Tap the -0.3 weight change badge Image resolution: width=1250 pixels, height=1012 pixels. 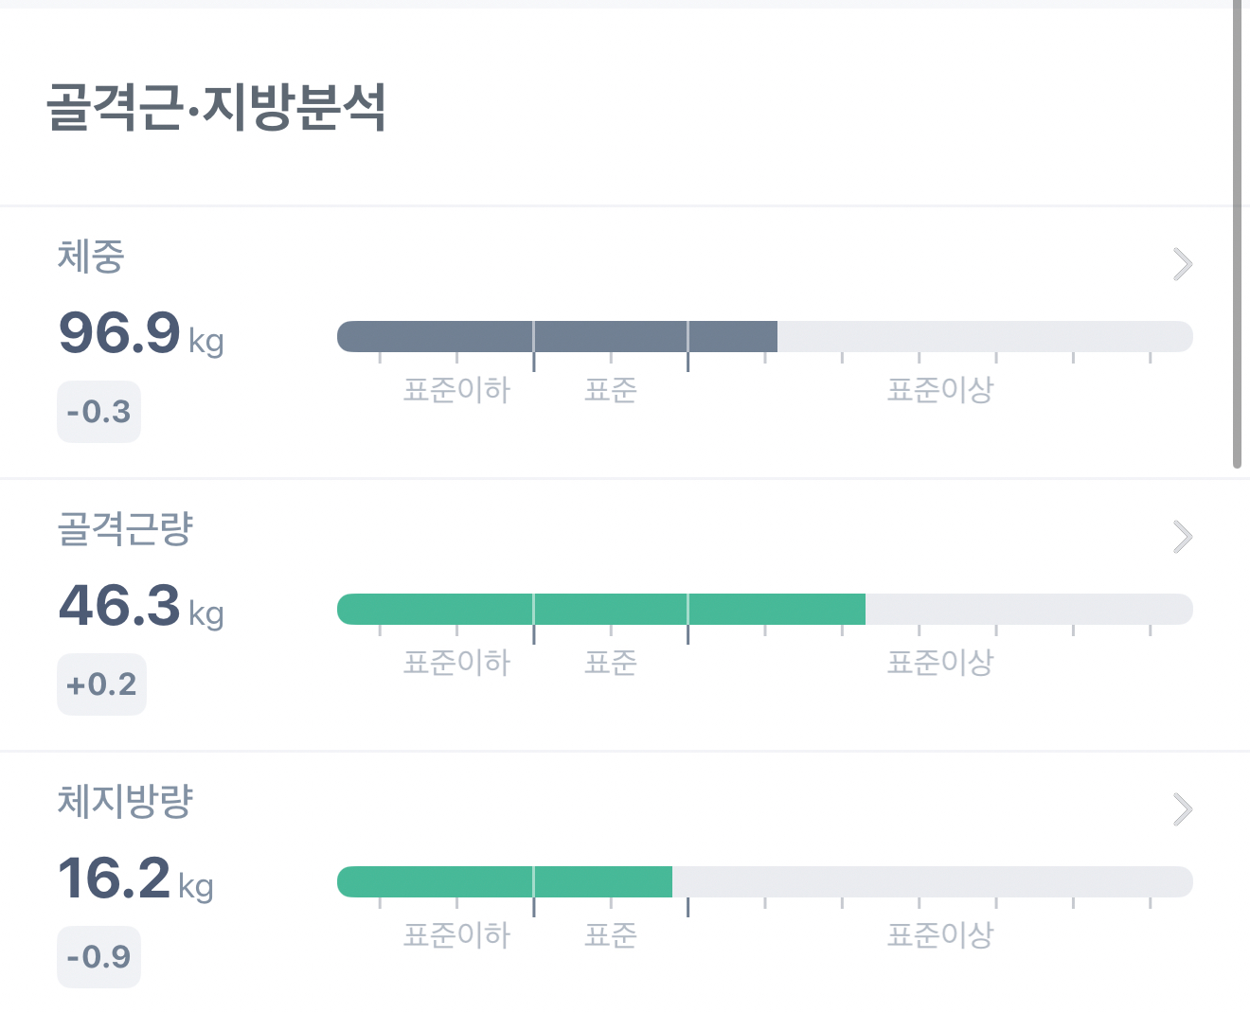point(98,412)
